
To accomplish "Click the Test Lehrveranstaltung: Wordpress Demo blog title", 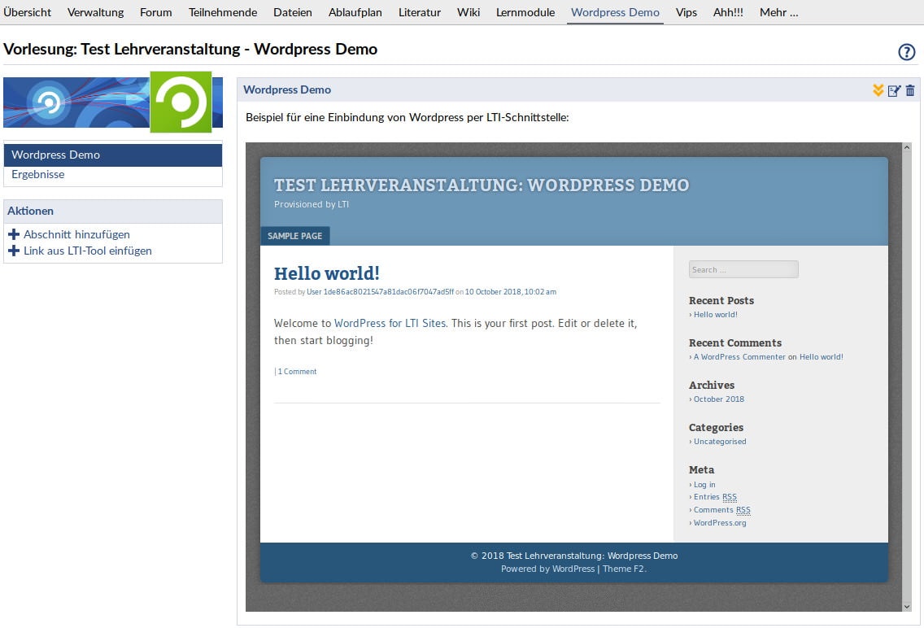I will tap(482, 185).
